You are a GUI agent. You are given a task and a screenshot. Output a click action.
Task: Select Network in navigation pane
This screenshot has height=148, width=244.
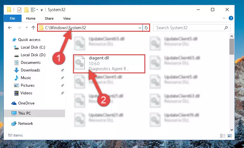pyautogui.click(x=25, y=124)
